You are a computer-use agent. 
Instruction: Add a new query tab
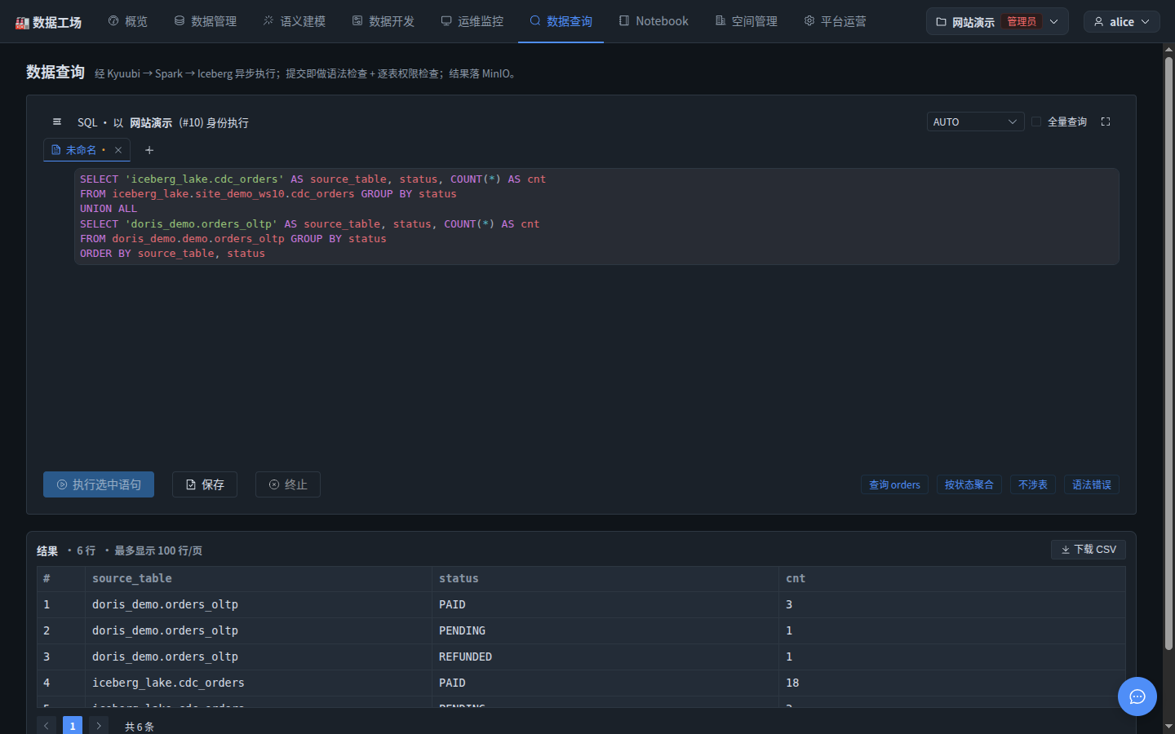click(x=149, y=150)
